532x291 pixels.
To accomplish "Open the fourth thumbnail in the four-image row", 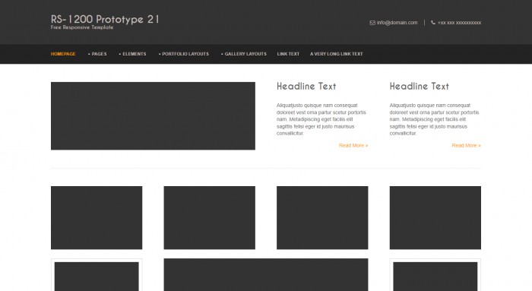I will (435, 218).
